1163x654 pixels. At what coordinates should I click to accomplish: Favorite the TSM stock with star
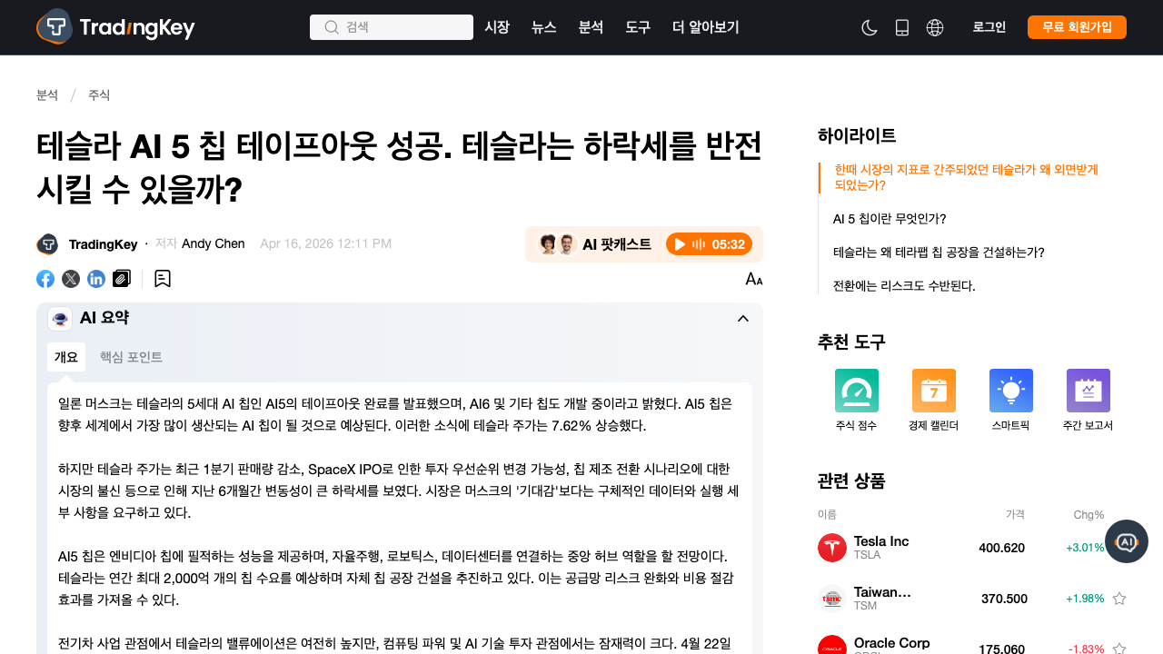1119,599
